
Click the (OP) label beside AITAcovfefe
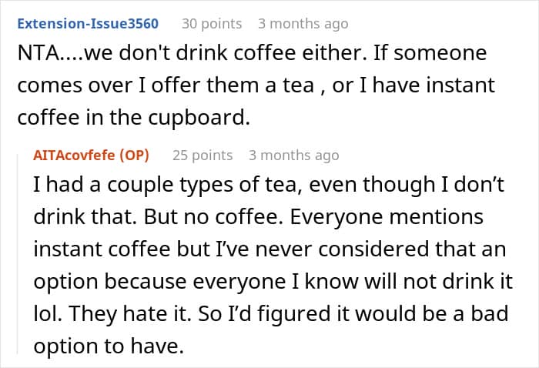(x=134, y=156)
